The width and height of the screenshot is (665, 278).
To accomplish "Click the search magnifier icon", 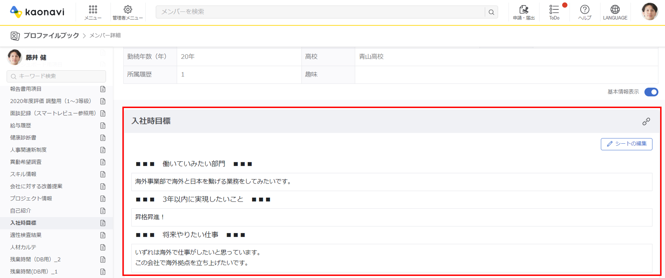I will point(491,12).
